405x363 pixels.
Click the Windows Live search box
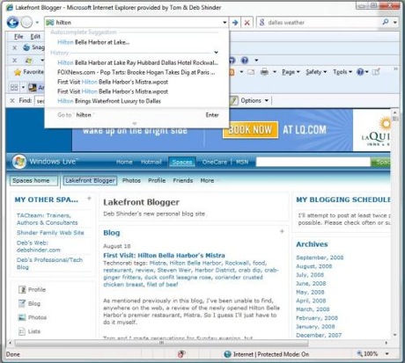point(313,162)
